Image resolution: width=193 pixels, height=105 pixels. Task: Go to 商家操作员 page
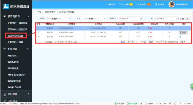click(13, 68)
